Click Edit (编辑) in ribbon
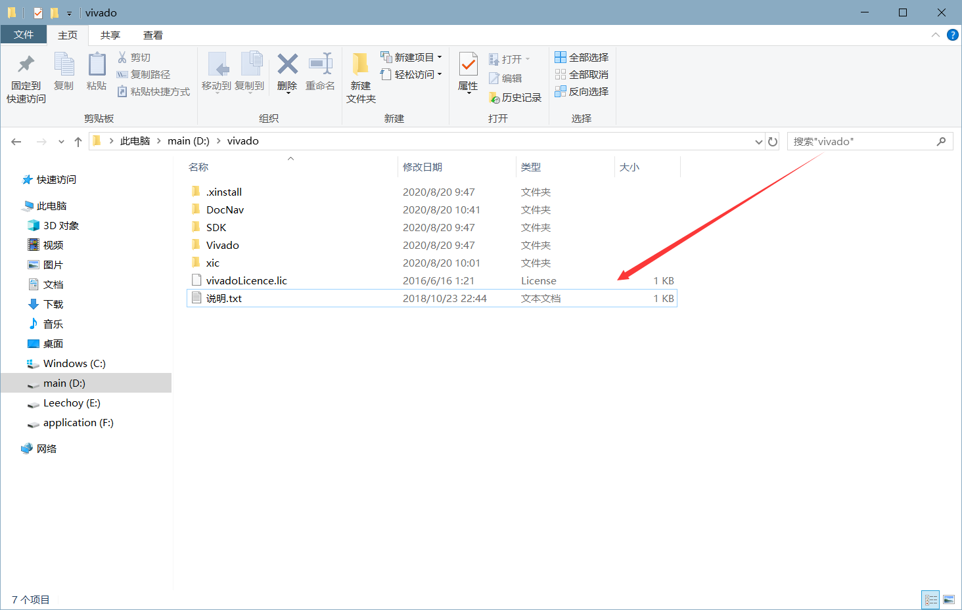The width and height of the screenshot is (962, 610). click(x=505, y=78)
